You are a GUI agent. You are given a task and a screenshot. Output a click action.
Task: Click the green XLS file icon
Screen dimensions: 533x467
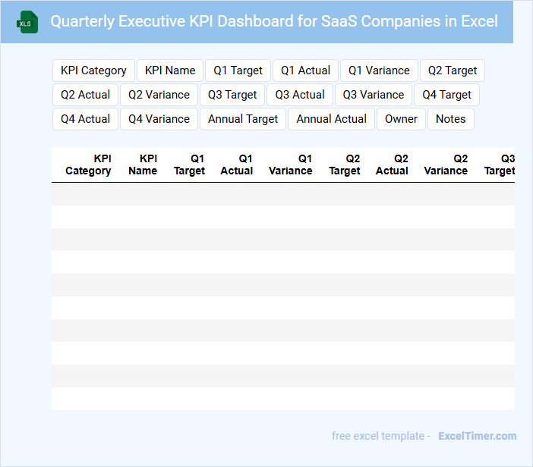(27, 22)
